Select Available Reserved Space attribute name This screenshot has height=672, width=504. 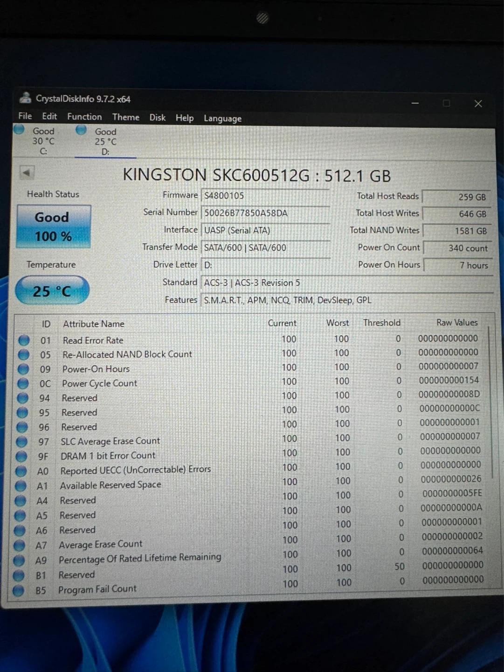pos(110,485)
